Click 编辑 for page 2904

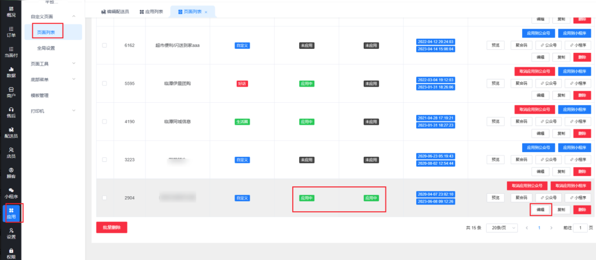(x=541, y=210)
